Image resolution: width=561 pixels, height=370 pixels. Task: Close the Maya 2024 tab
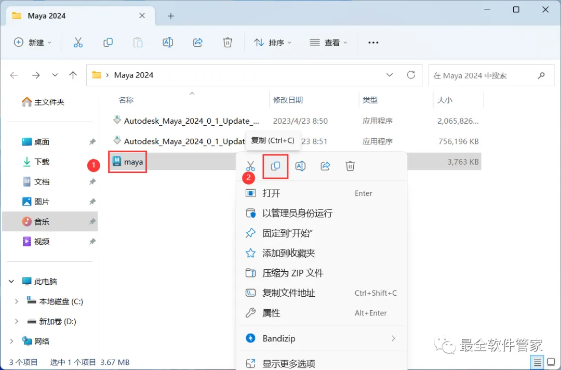[x=142, y=16]
